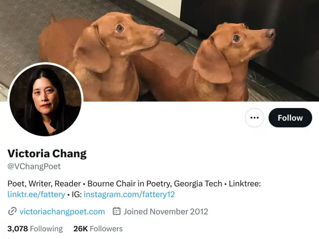
Task: Open the victoriachangpoet.com website link
Action: [x=62, y=212]
